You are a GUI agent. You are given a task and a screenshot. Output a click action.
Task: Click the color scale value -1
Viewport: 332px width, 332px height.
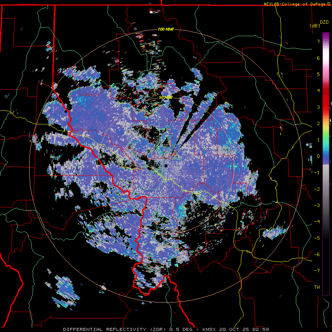tap(317, 173)
